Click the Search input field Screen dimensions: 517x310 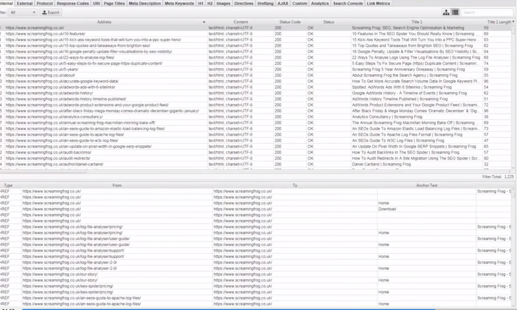487,12
